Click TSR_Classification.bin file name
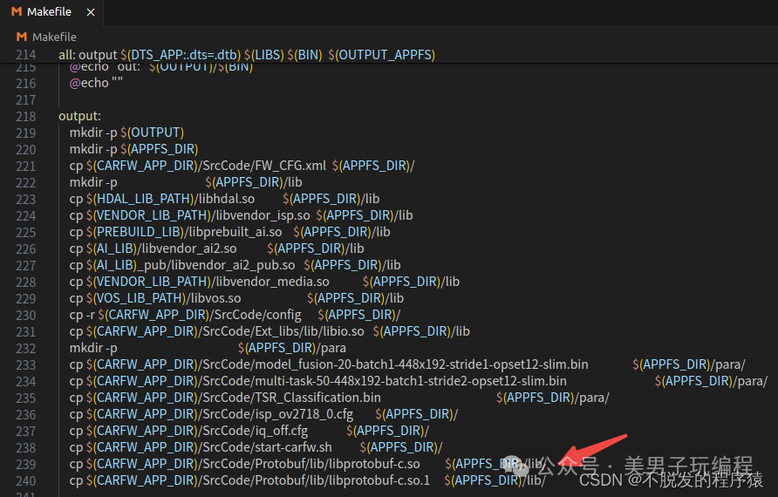 [317, 398]
